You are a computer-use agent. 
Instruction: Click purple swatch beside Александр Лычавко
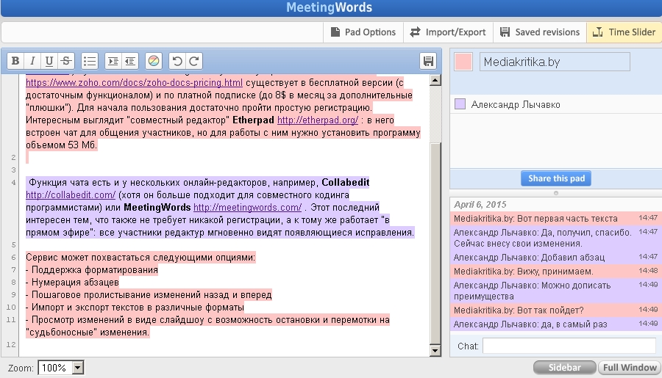460,104
